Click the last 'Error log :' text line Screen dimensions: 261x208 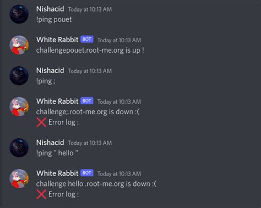(63, 194)
